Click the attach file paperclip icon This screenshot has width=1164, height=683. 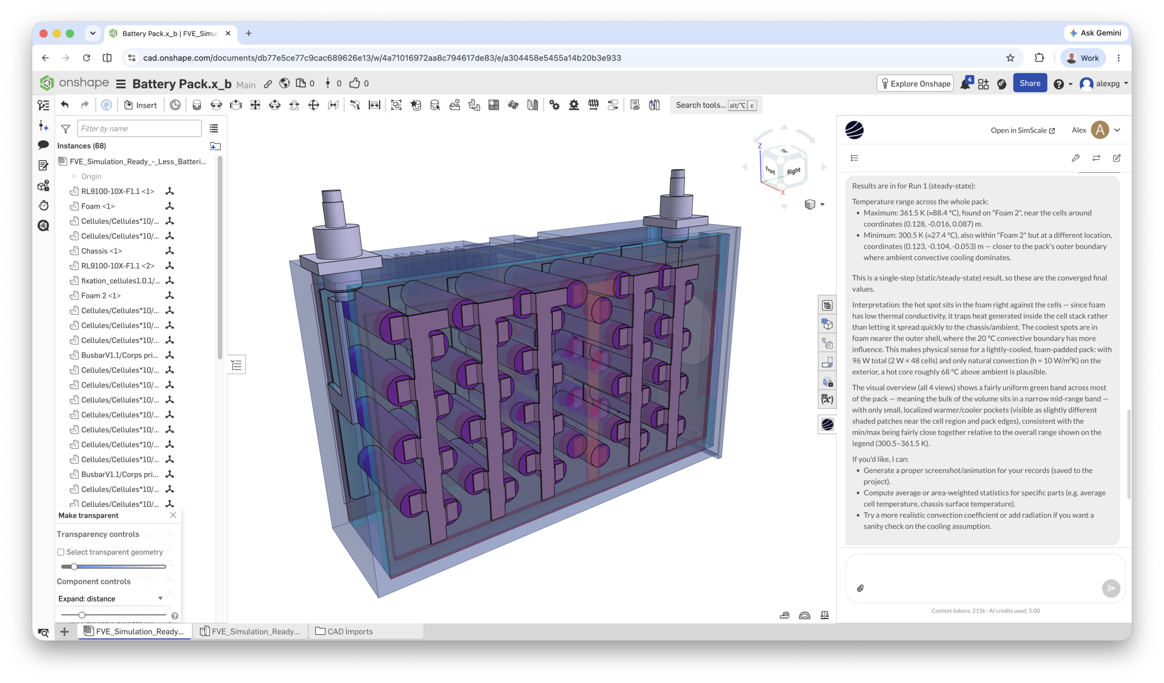pos(860,588)
